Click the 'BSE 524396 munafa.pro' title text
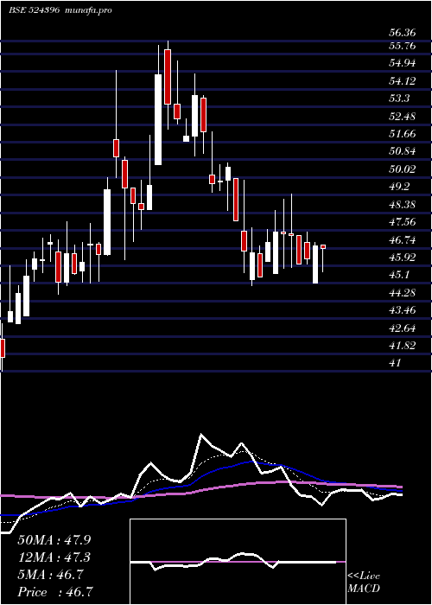Screen dimensions: 432x605 pyautogui.click(x=60, y=10)
